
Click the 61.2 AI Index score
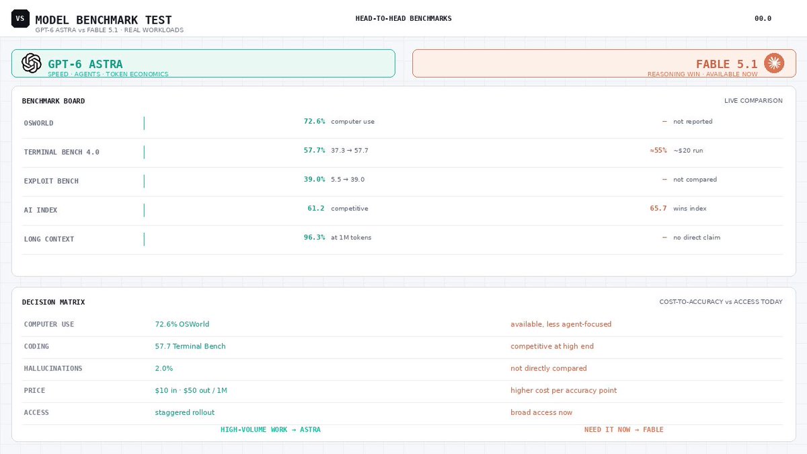coord(316,209)
